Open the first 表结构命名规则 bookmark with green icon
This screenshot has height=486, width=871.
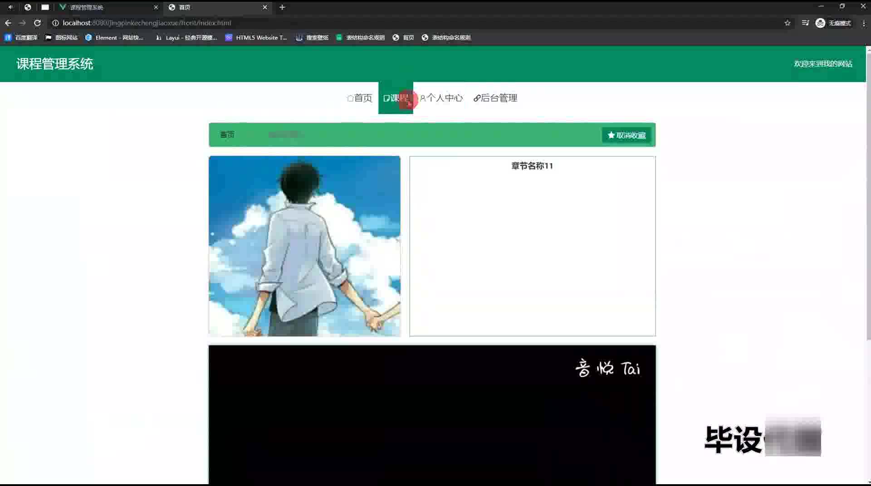(361, 38)
